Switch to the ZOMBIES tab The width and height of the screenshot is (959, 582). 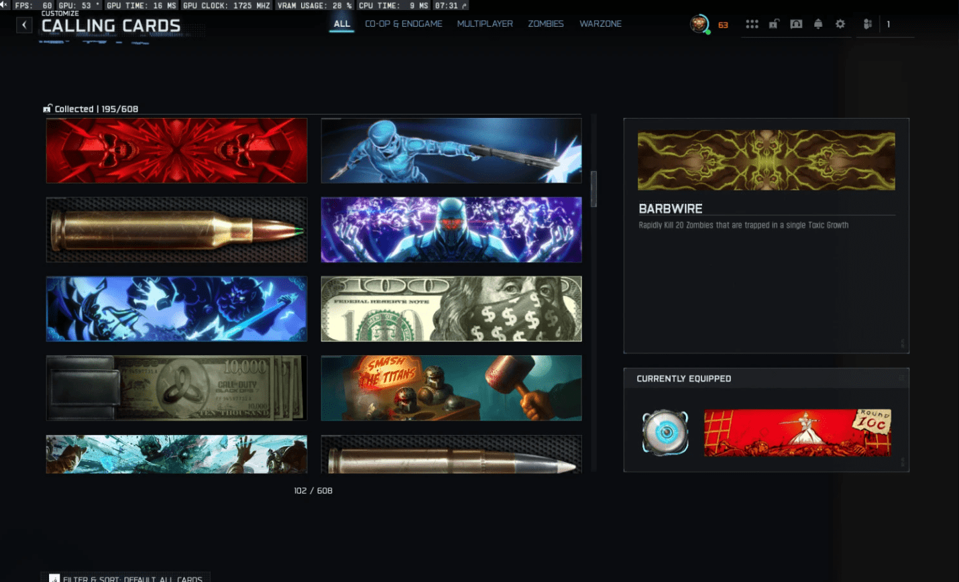tap(545, 23)
